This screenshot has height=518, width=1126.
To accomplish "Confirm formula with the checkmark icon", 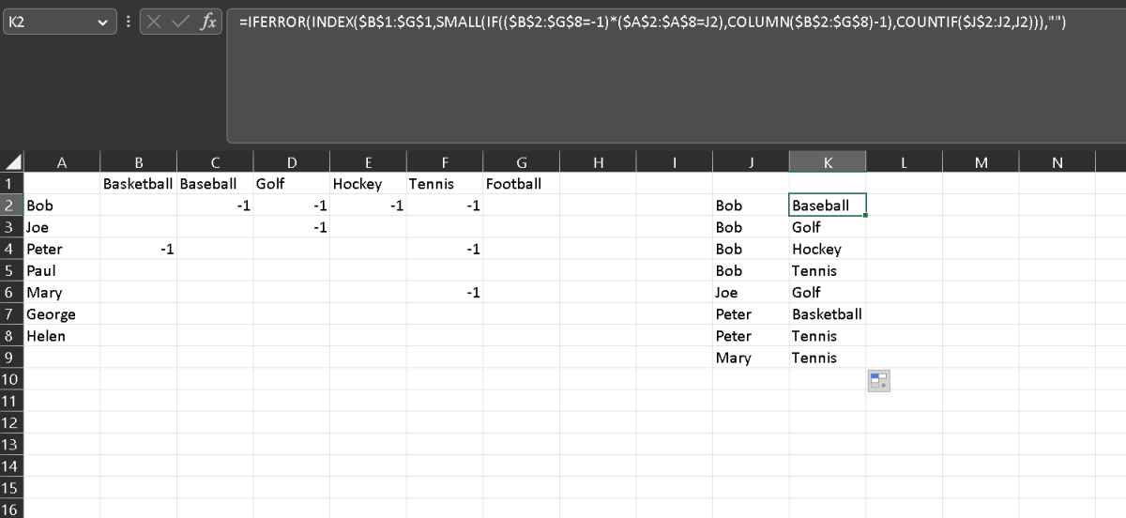I will [x=181, y=22].
